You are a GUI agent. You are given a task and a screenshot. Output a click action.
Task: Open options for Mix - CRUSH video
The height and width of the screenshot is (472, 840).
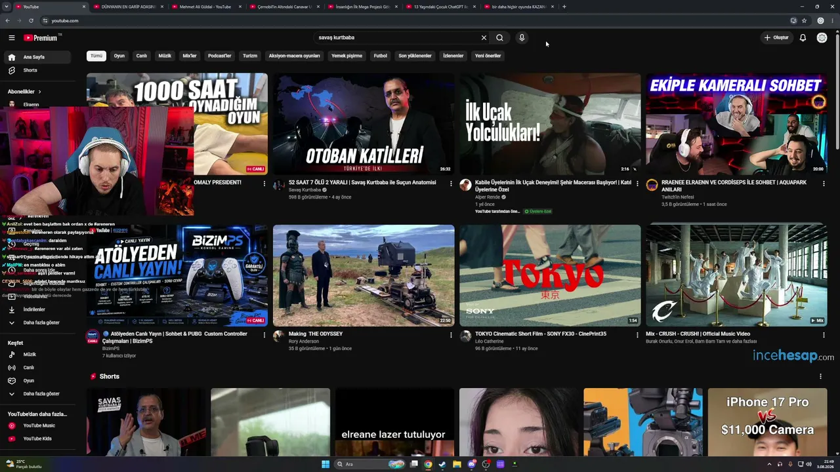click(824, 335)
